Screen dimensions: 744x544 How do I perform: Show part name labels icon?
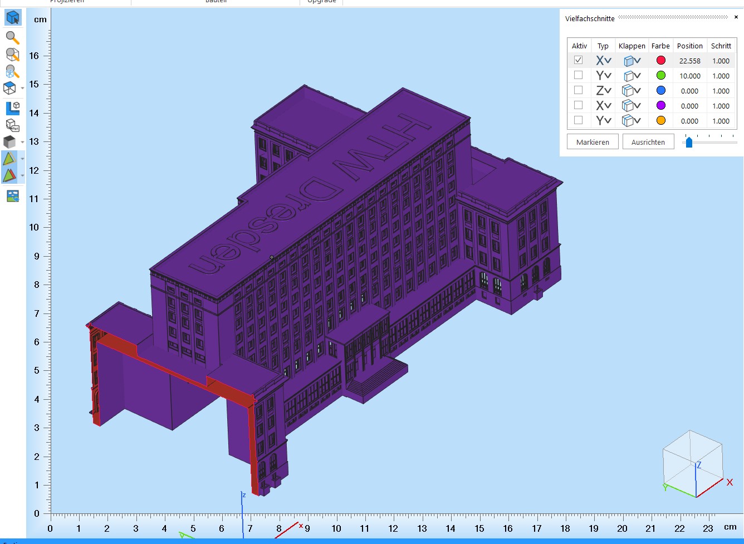pyautogui.click(x=12, y=125)
